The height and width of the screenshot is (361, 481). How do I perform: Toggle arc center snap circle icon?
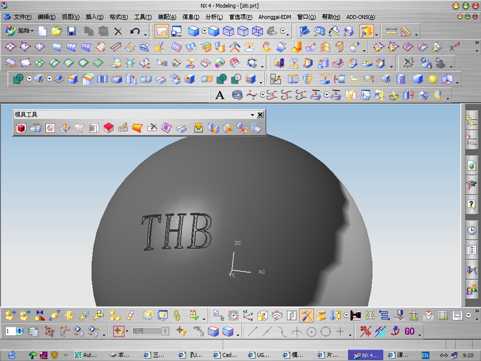coord(311,331)
